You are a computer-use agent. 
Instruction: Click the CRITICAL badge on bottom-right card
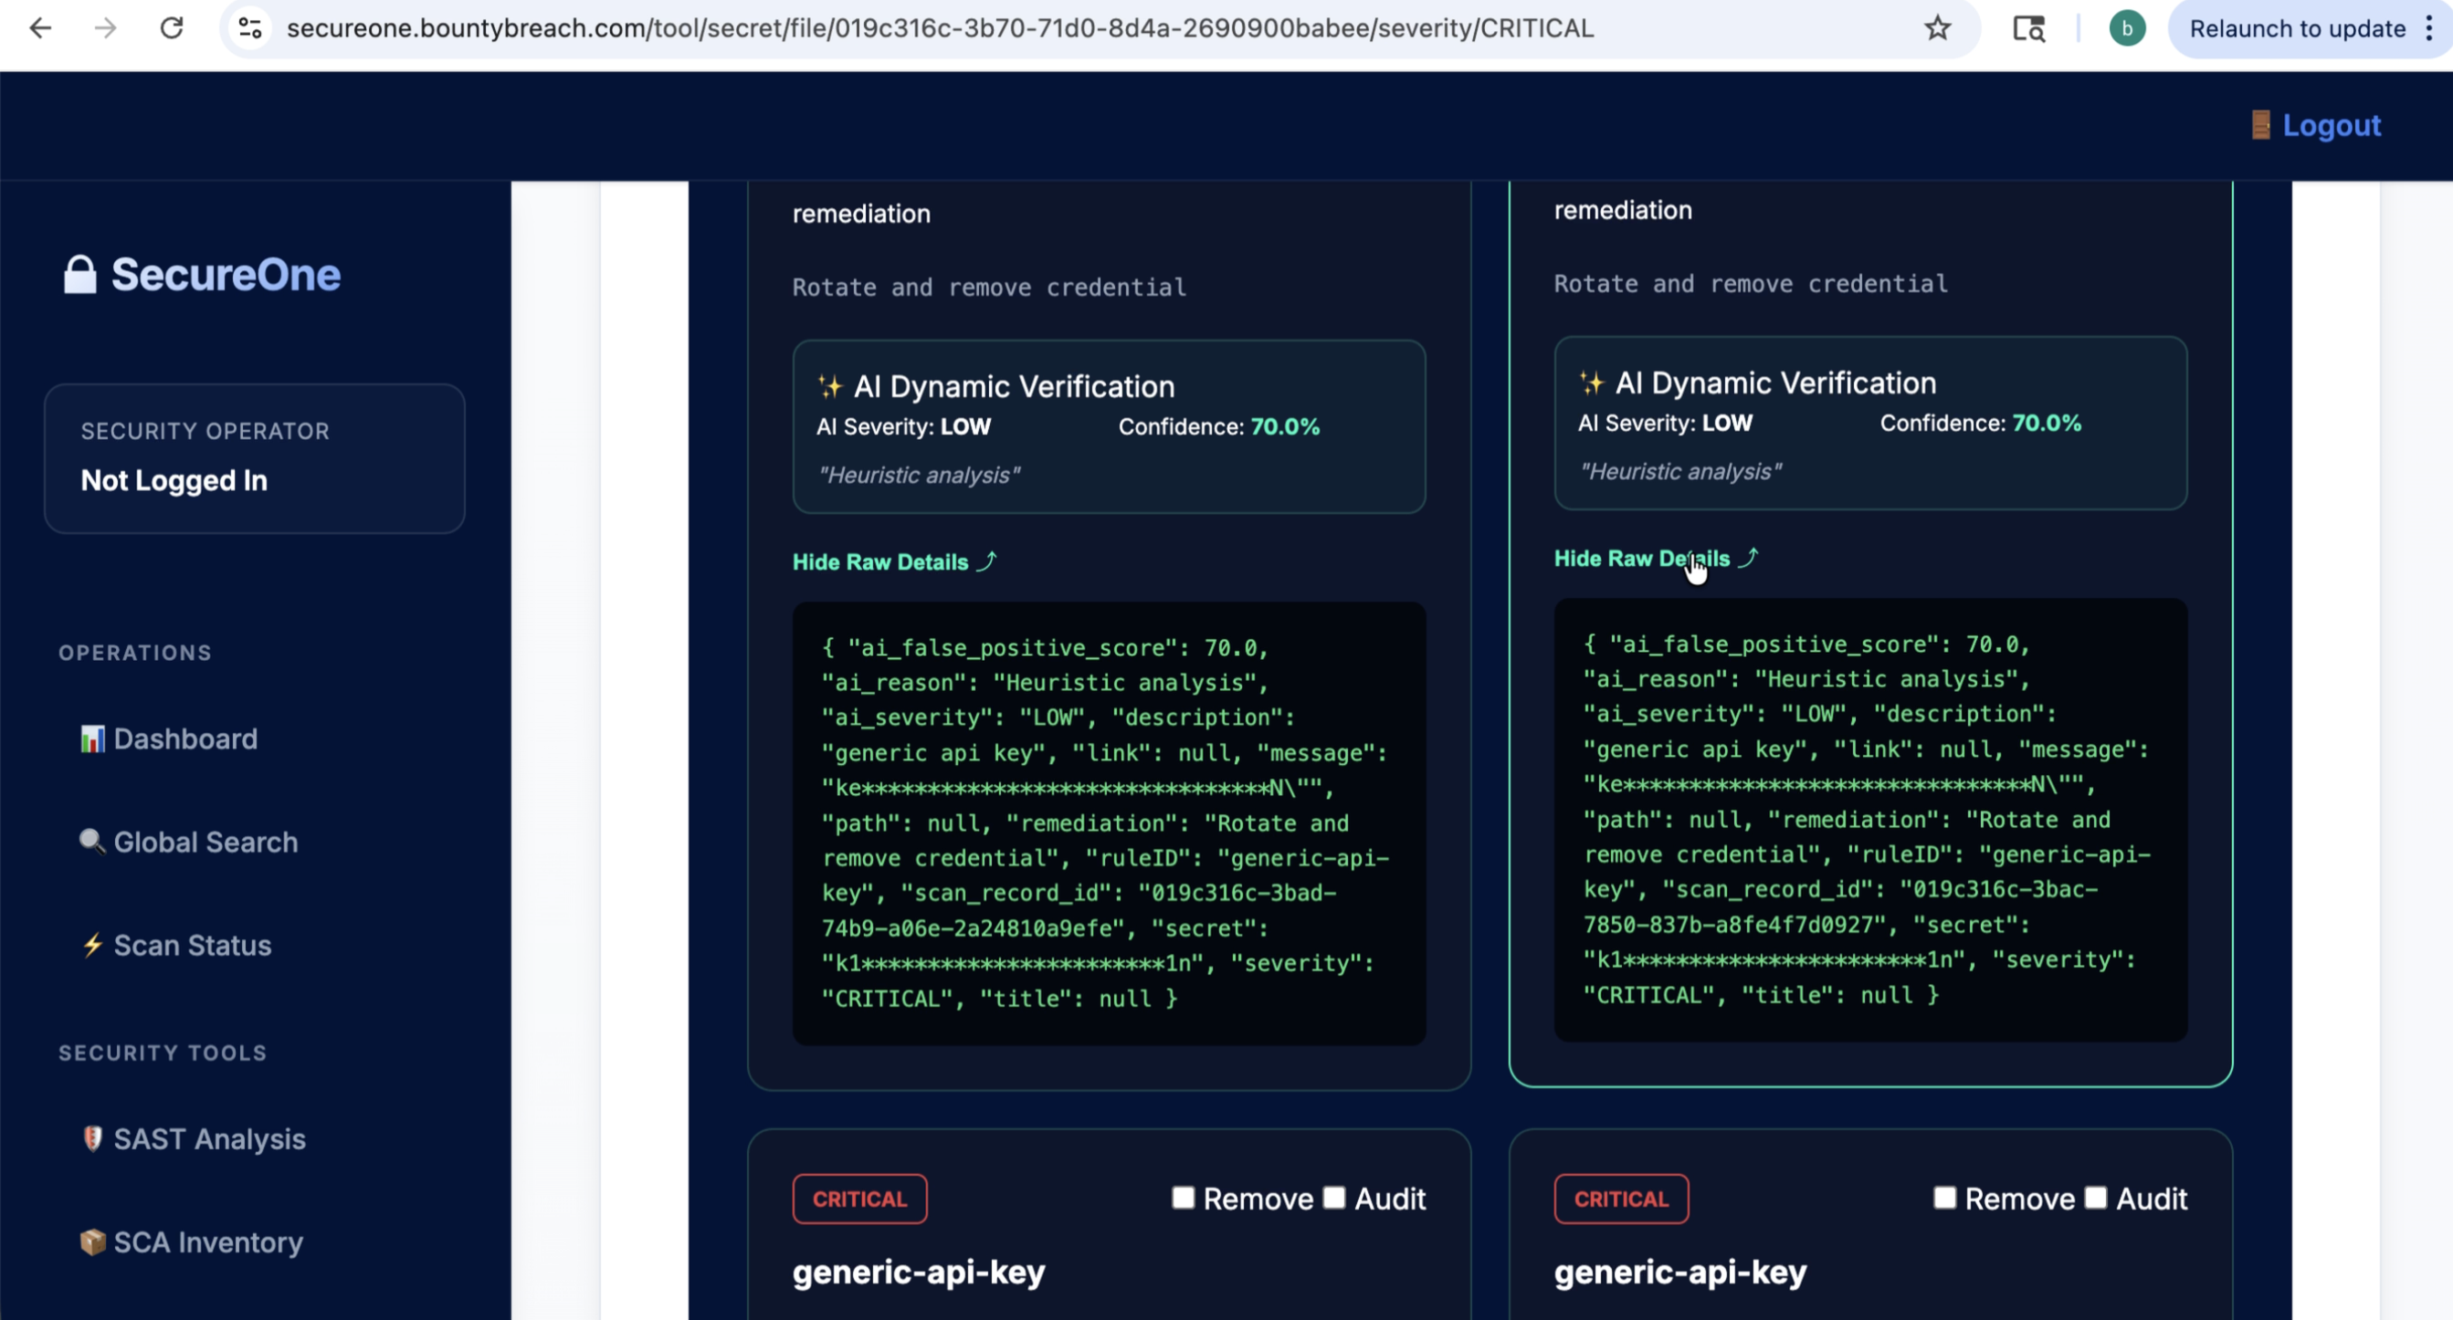pos(1621,1200)
